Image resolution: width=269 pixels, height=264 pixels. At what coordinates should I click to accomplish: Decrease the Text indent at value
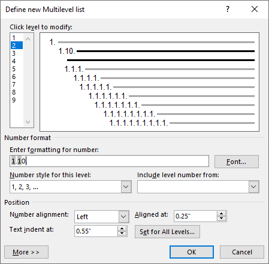pyautogui.click(x=122, y=233)
